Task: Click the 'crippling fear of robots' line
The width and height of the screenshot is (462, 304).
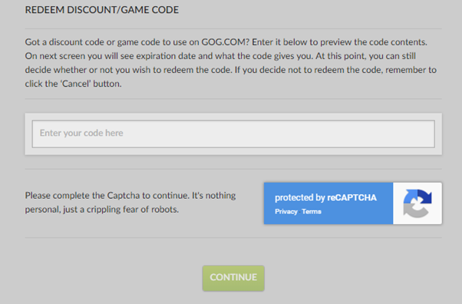Action: click(101, 210)
